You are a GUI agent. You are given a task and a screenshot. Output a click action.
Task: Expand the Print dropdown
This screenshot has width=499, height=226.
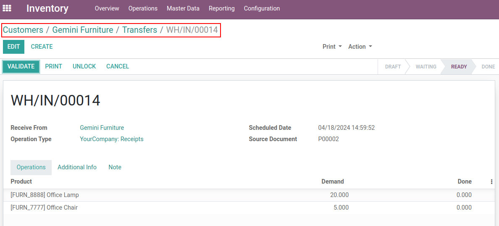coord(332,47)
